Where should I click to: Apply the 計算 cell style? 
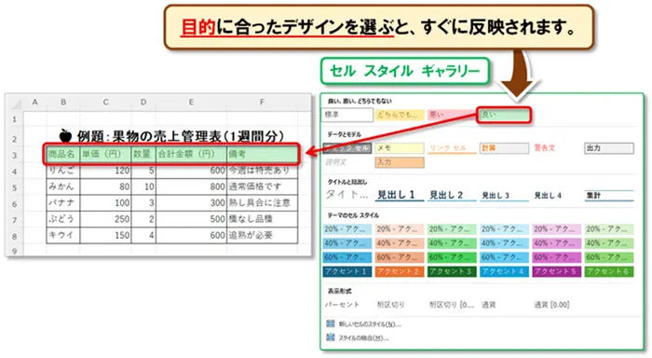504,148
